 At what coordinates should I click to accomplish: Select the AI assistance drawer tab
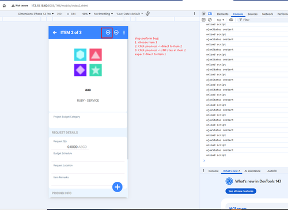[252, 171]
